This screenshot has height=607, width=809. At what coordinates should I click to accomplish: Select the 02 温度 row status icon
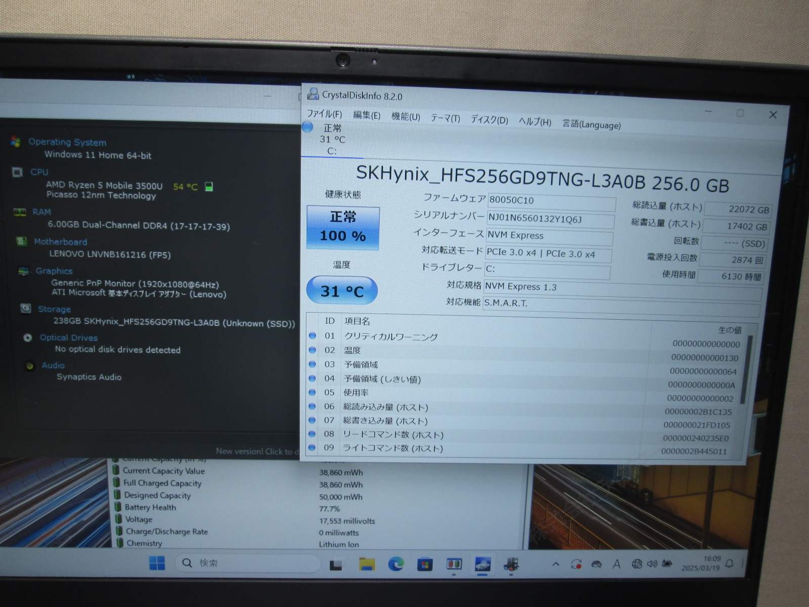tap(312, 350)
